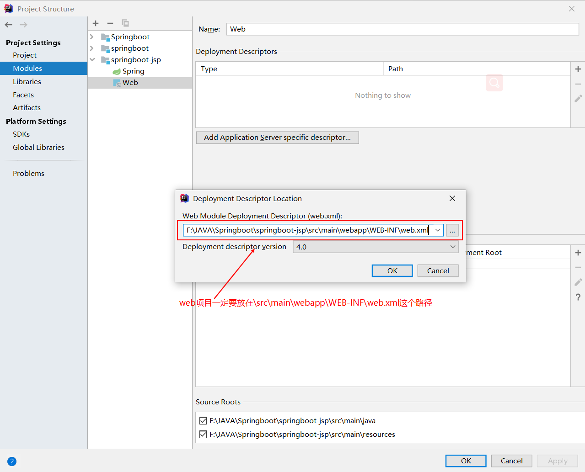Open the Problems section
Image resolution: width=585 pixels, height=472 pixels.
[28, 174]
